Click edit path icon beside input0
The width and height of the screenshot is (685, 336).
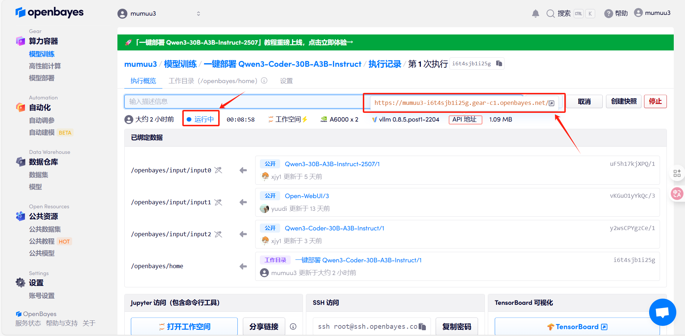click(x=218, y=170)
